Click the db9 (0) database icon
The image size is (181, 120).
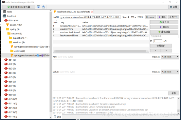(x=6, y=95)
